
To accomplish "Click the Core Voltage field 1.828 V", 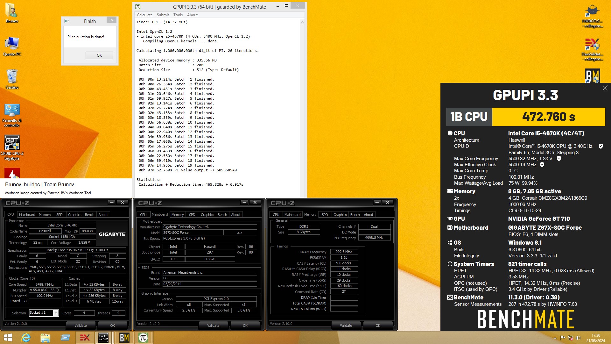I will tap(84, 243).
